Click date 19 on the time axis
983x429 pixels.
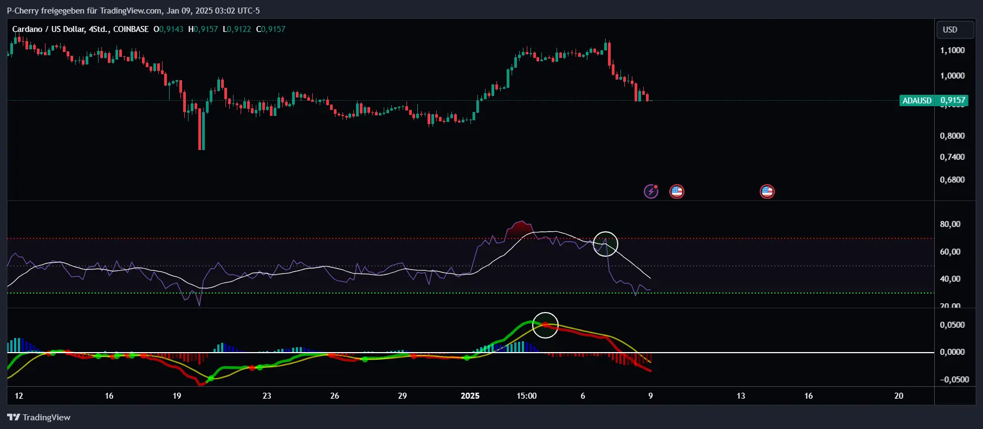point(177,396)
